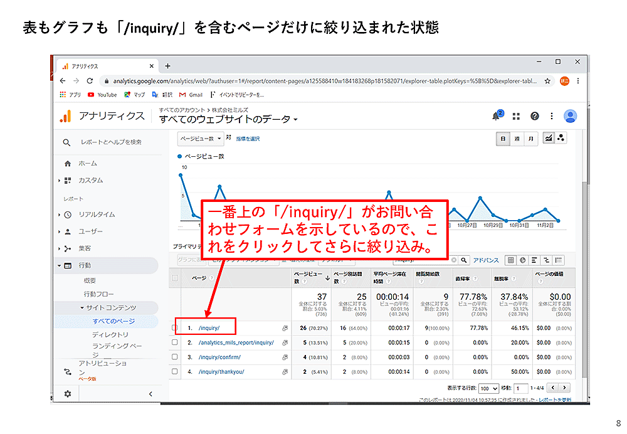Switch to motion chart icon
This screenshot has height=434, width=627.
[x=560, y=139]
